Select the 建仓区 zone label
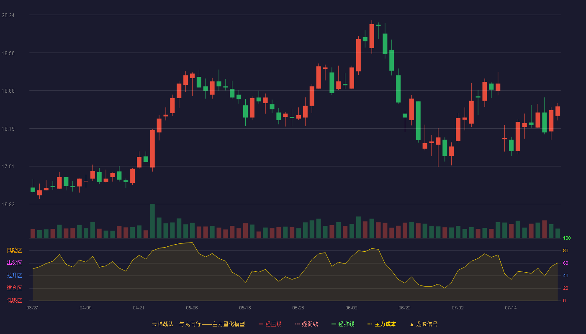Viewport: 586px width, 334px height. click(x=14, y=288)
